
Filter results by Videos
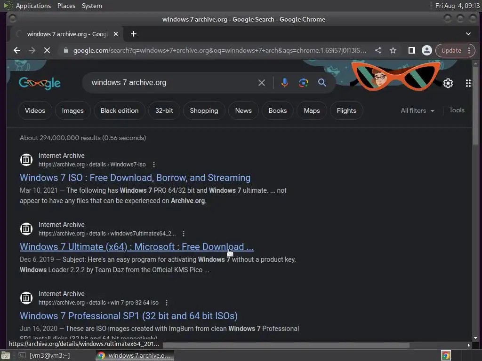point(35,110)
